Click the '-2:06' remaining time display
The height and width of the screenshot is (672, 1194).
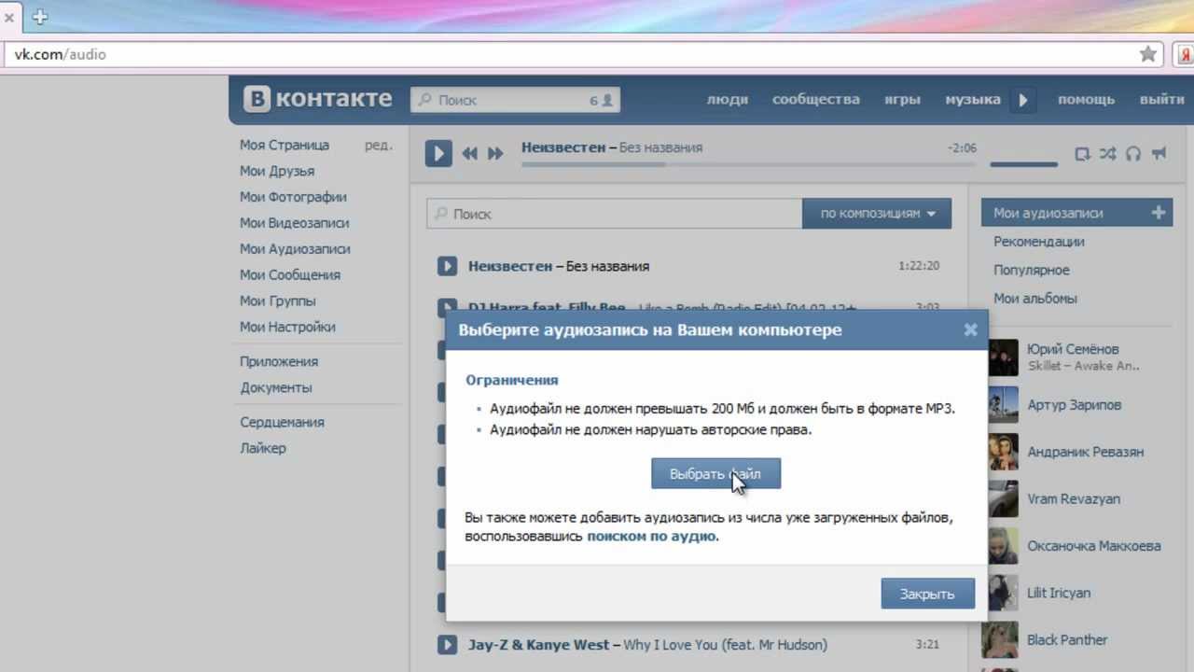tap(962, 148)
